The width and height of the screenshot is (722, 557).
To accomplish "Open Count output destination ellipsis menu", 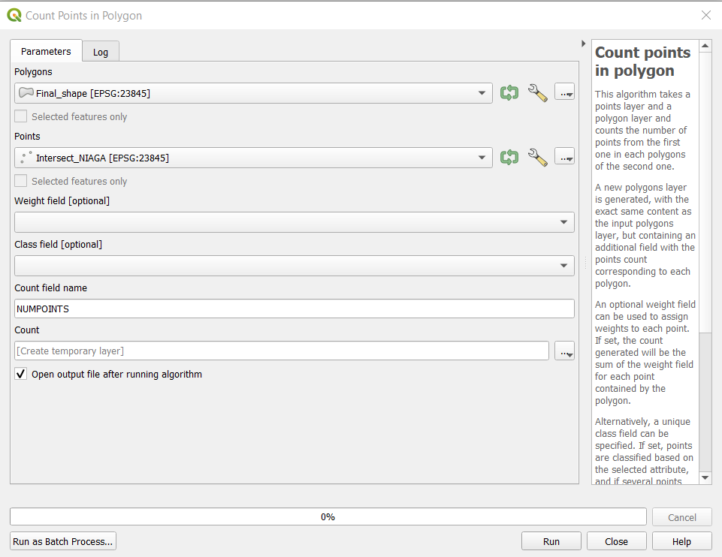I will pyautogui.click(x=564, y=351).
